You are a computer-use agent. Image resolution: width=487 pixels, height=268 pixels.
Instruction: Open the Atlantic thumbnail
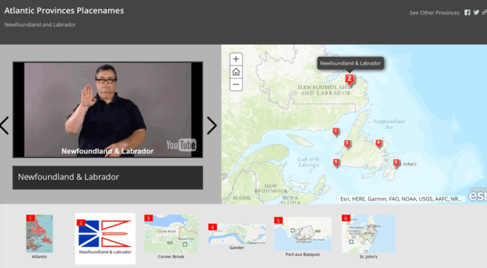[x=40, y=236]
